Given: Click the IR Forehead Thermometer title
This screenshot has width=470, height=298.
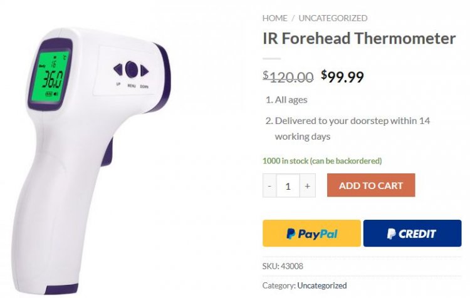Looking at the screenshot, I should coord(358,39).
